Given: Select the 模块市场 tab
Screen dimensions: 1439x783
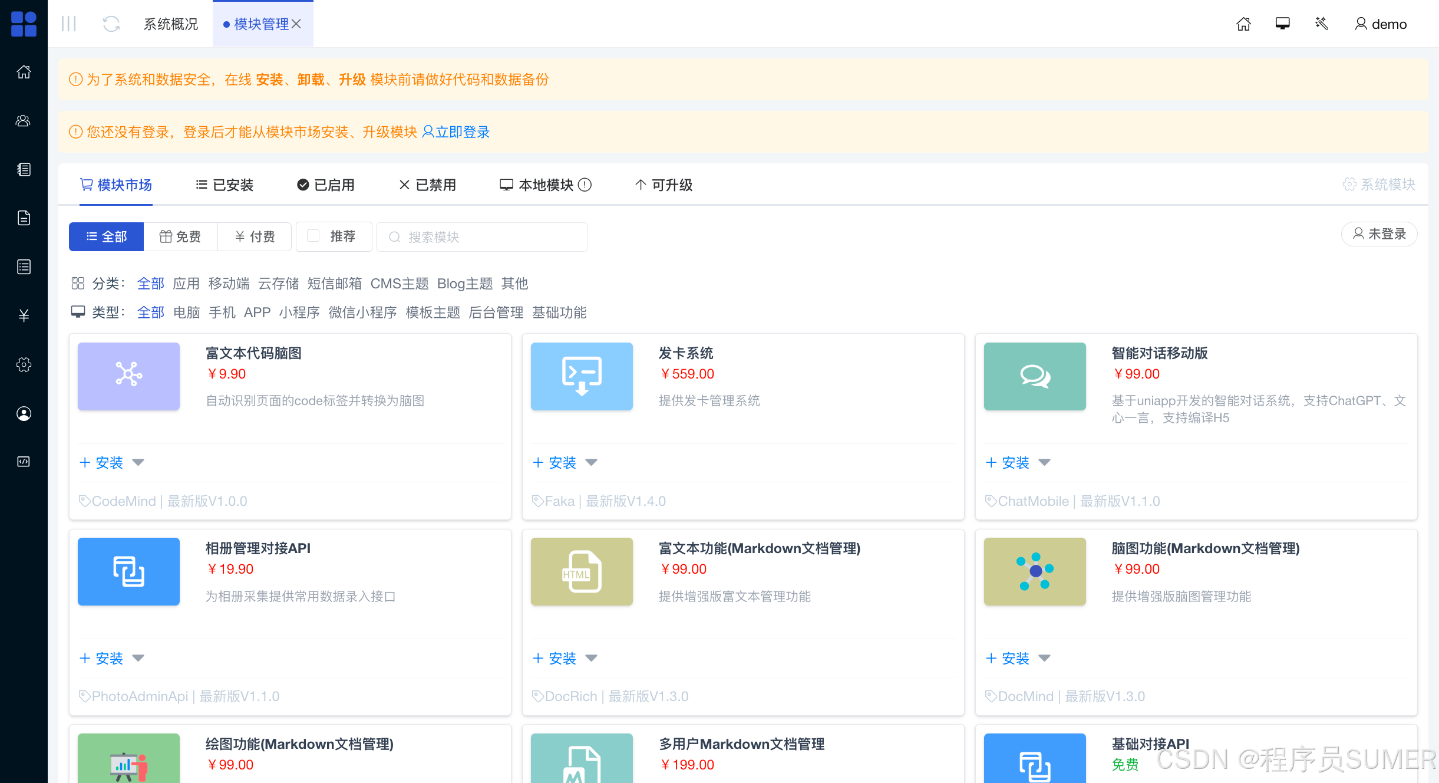Looking at the screenshot, I should pyautogui.click(x=116, y=185).
